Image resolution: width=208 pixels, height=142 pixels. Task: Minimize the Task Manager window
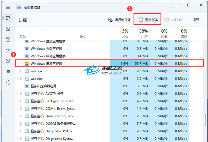(x=176, y=5)
